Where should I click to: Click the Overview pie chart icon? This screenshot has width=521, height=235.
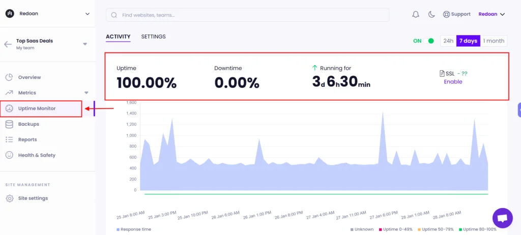click(x=9, y=77)
